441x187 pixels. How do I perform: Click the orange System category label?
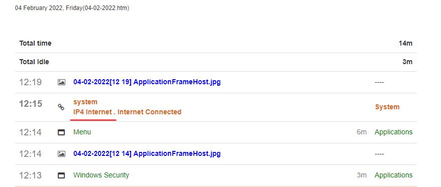[387, 107]
